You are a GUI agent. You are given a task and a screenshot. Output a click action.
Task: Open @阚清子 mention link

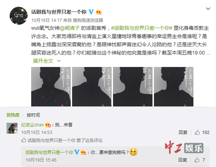70,28
